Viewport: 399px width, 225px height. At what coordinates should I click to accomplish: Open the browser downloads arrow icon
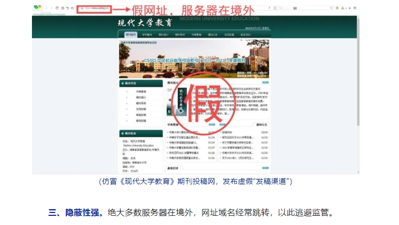(x=350, y=8)
